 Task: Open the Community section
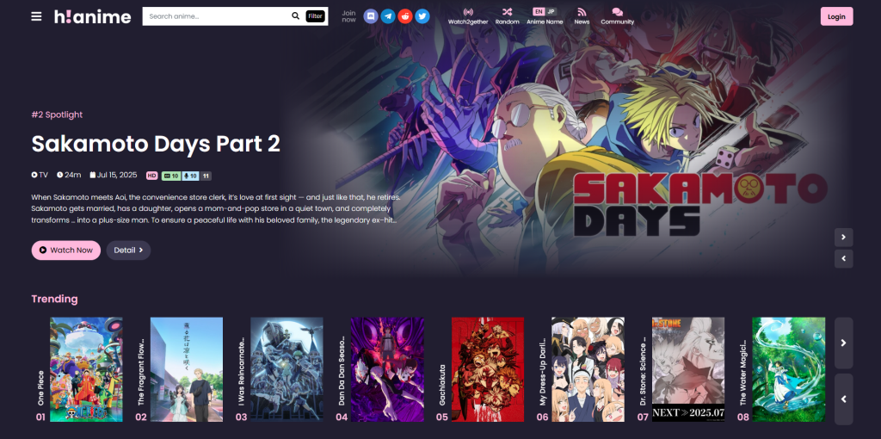(617, 15)
